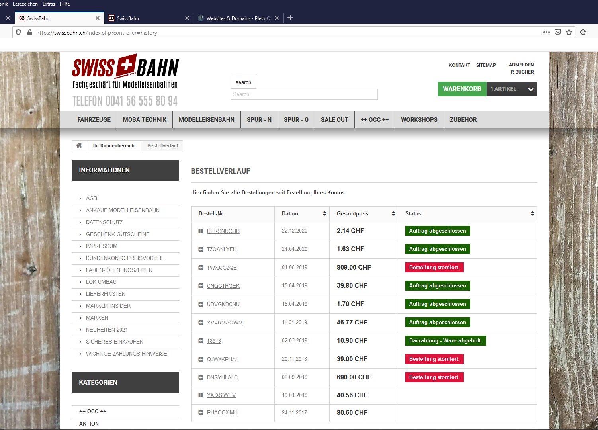Click the green WARENKORB button
Image resolution: width=598 pixels, height=430 pixels.
point(462,89)
